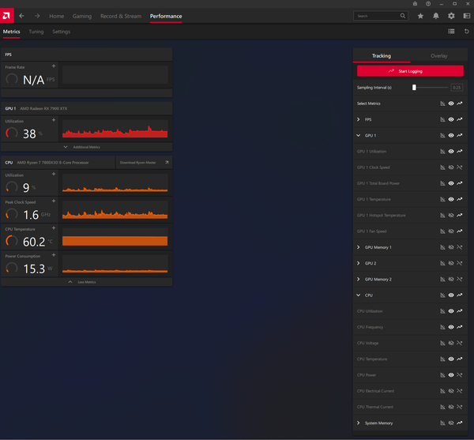Viewport: 474px width, 440px height.
Task: Expand the GPU Memory 1 metrics group
Action: 359,247
